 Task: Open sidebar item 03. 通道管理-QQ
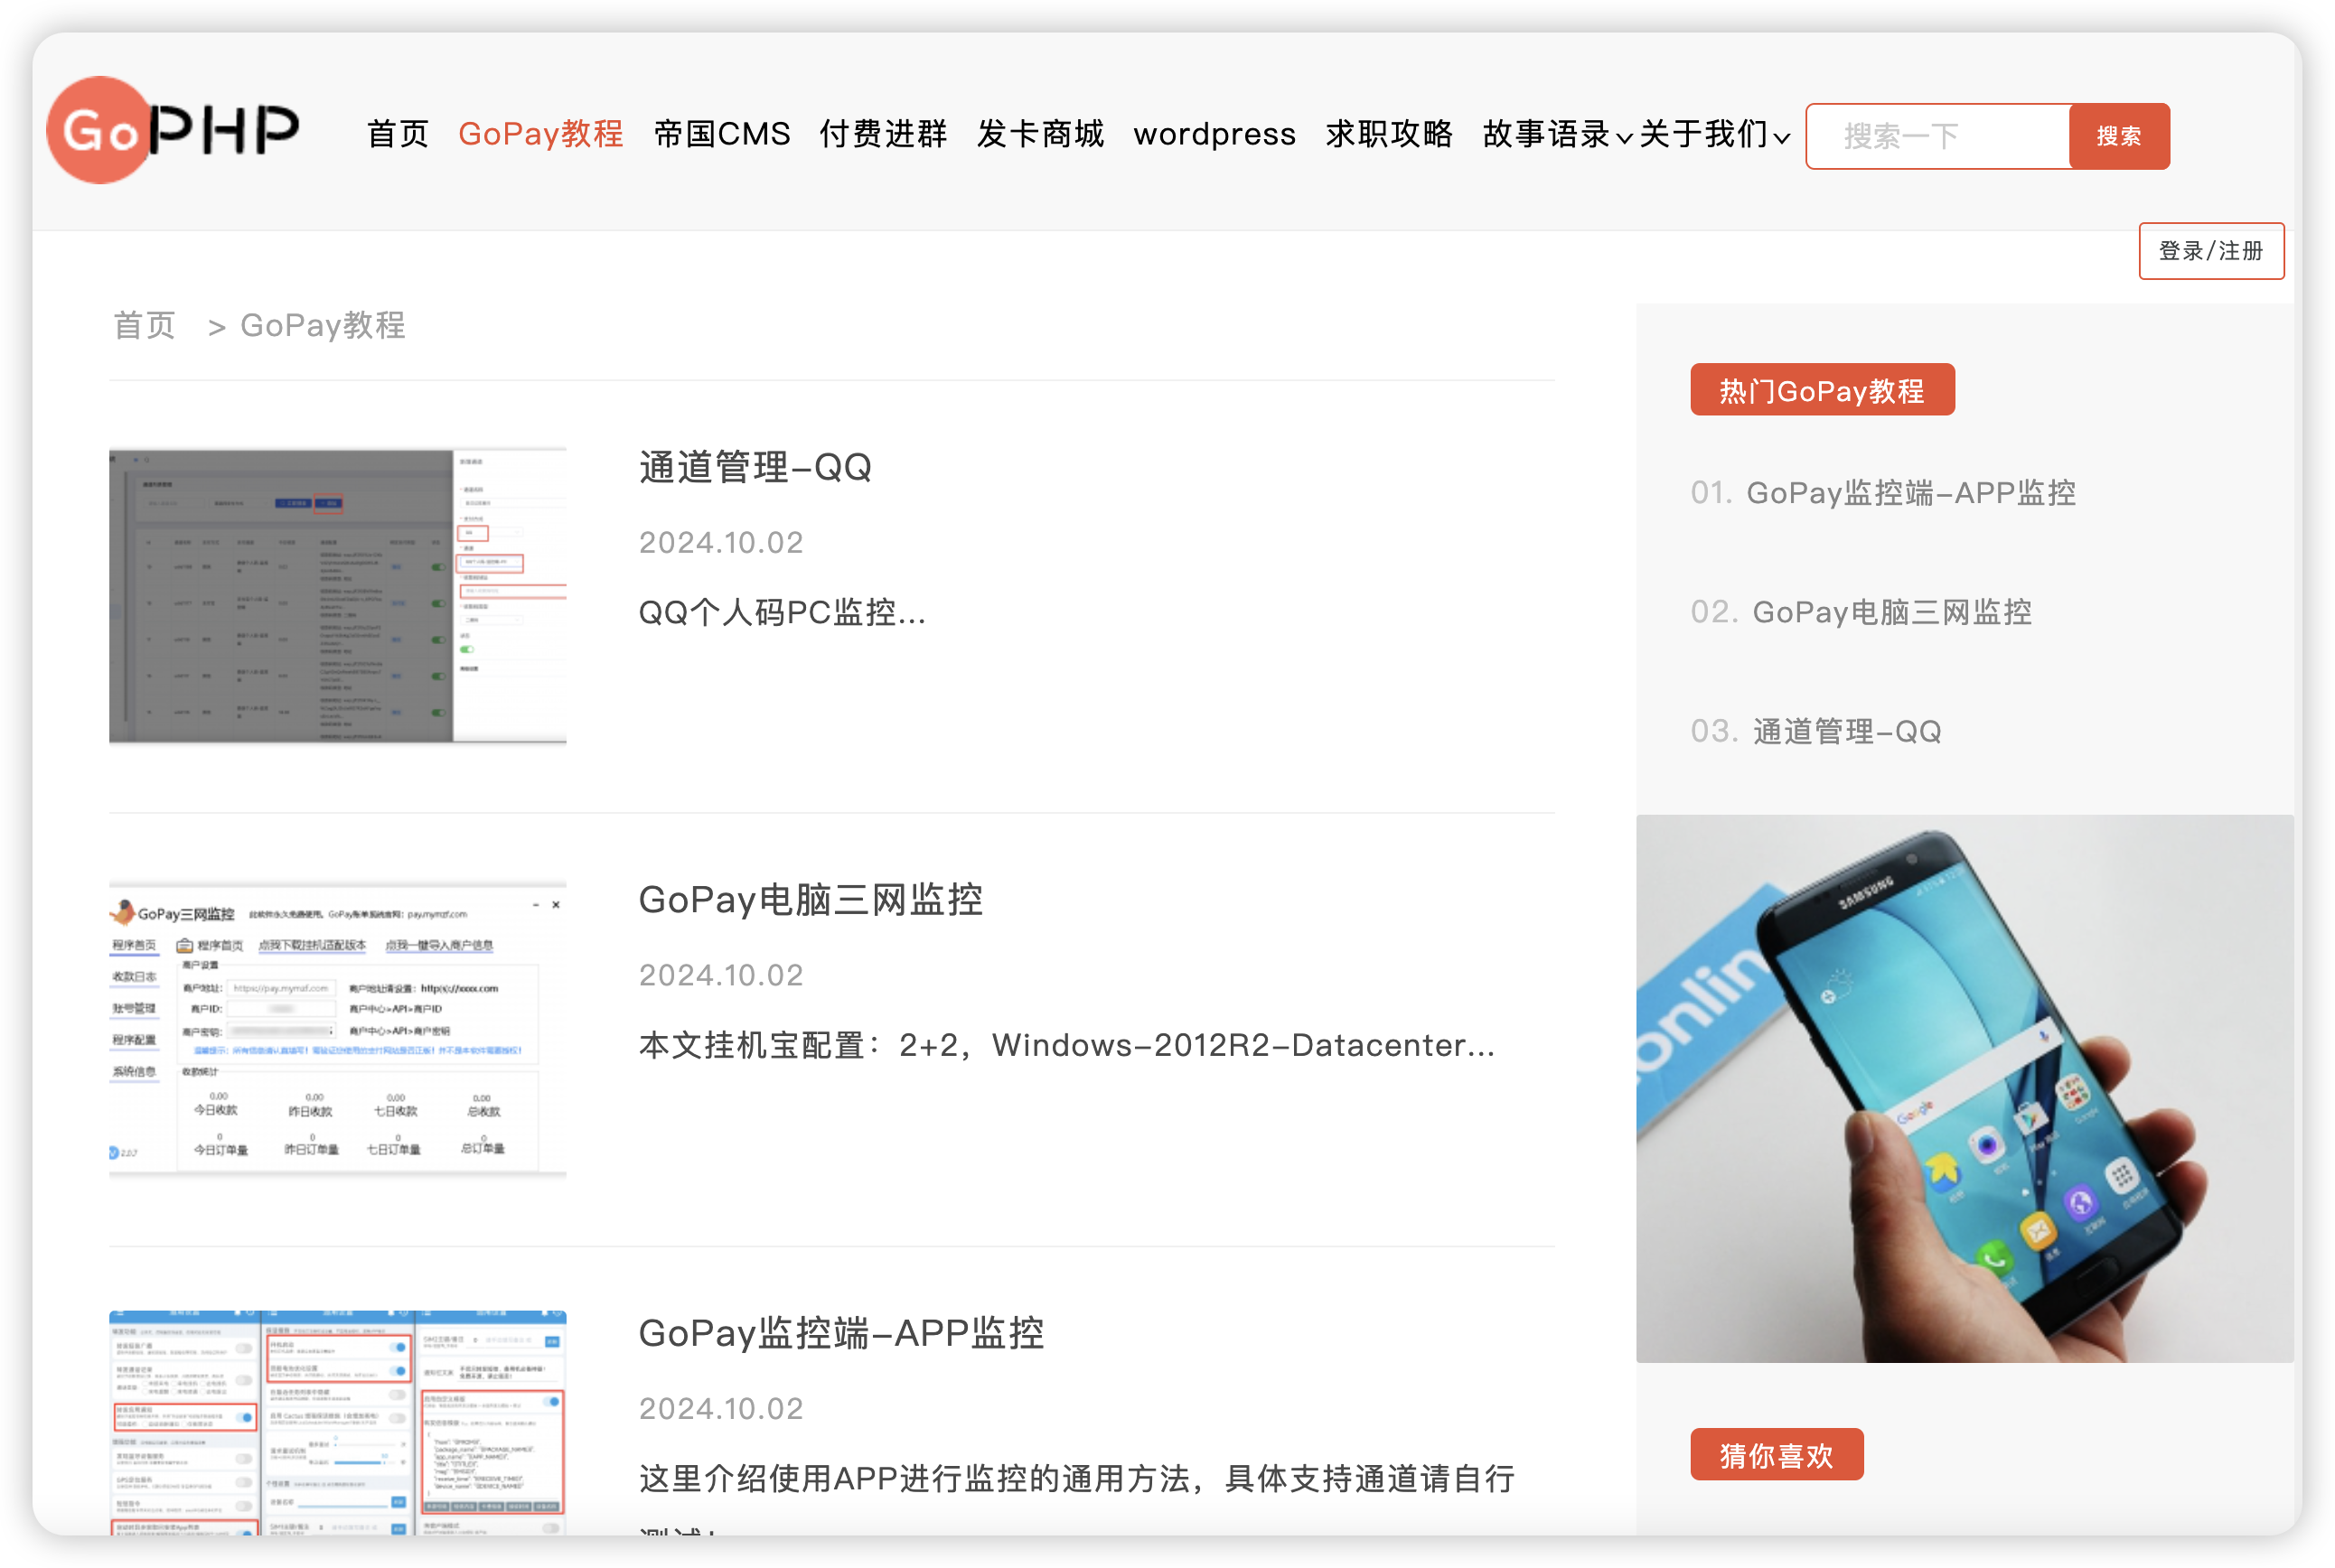point(1815,731)
